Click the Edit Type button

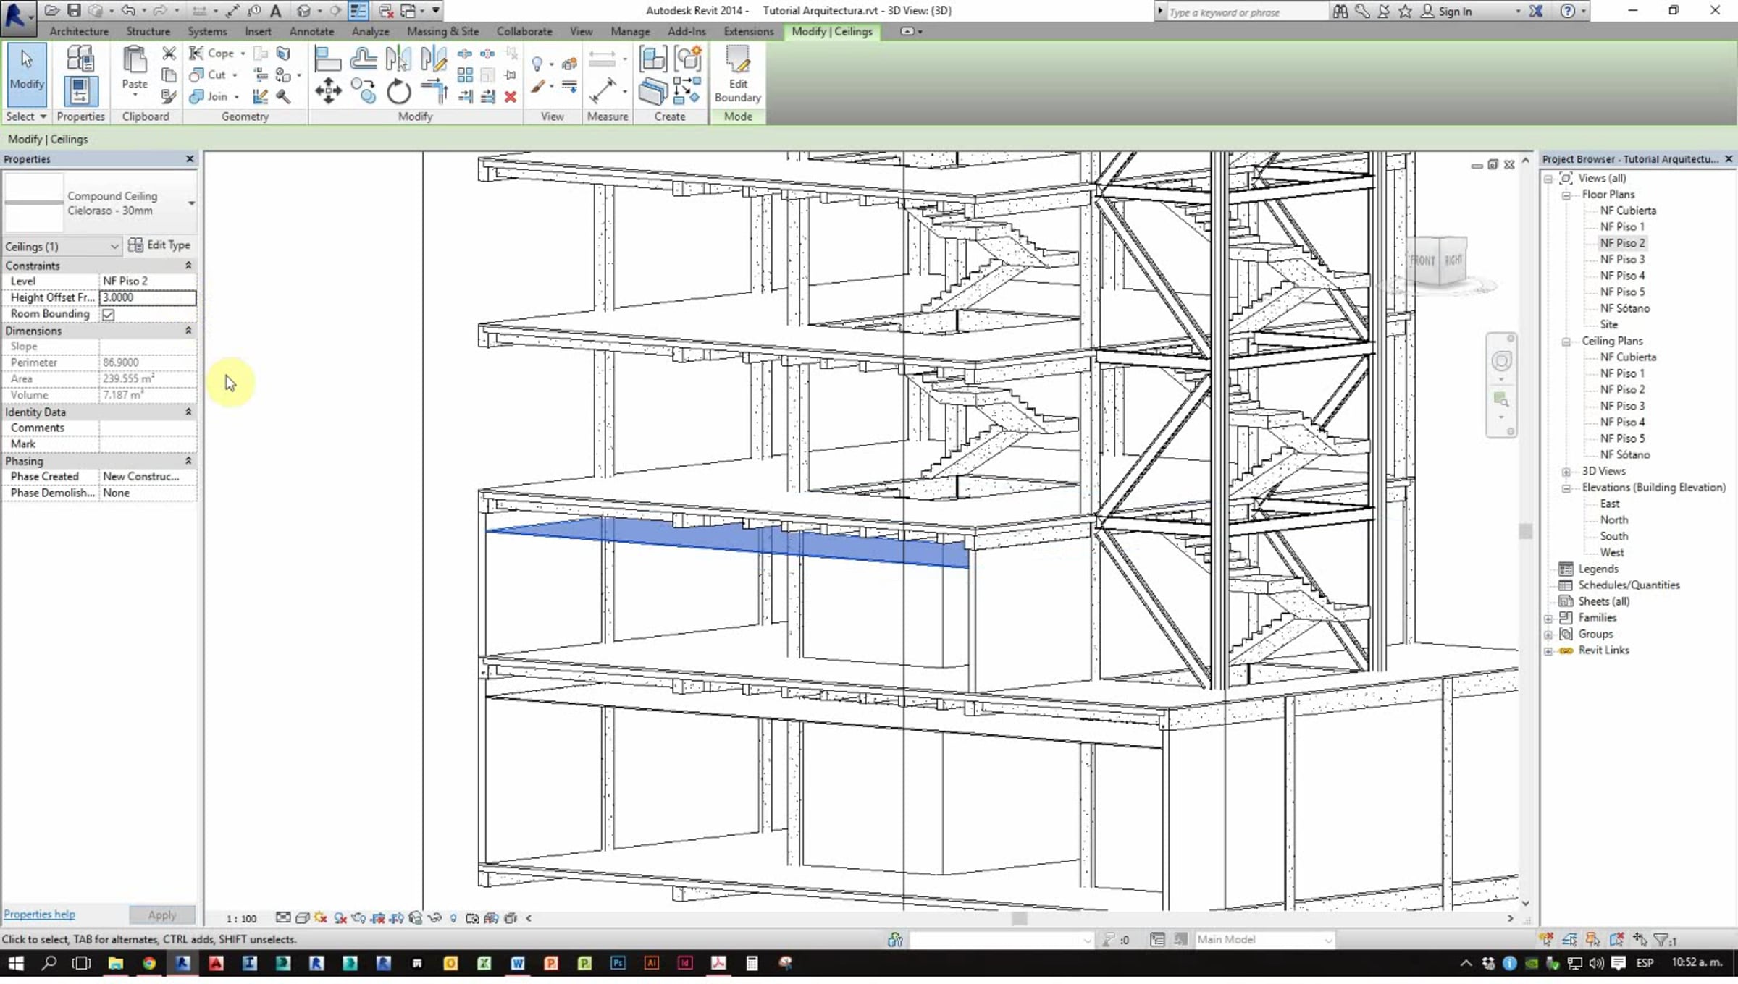(x=159, y=245)
